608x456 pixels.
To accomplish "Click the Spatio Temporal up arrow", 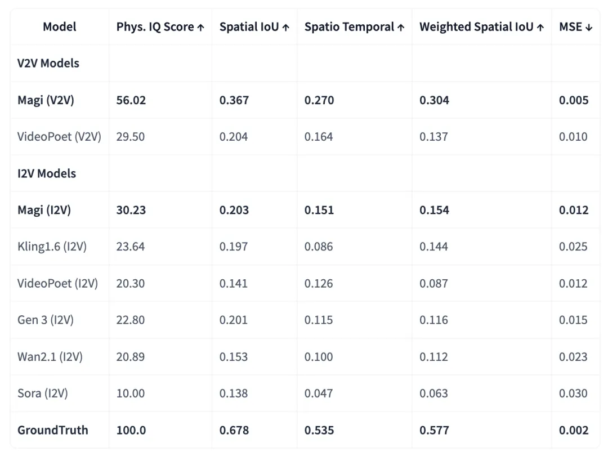I will point(401,28).
